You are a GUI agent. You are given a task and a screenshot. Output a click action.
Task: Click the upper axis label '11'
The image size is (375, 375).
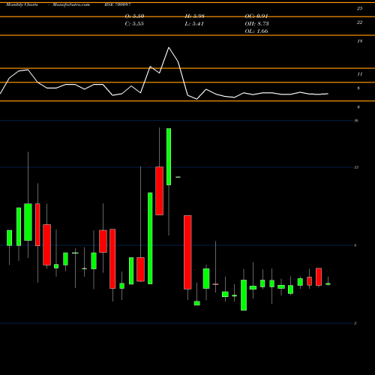(359, 74)
